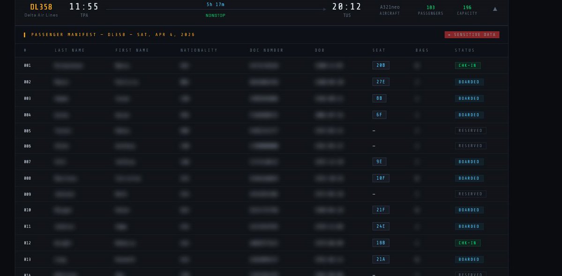Click the FIRST NAME column header

tap(132, 51)
